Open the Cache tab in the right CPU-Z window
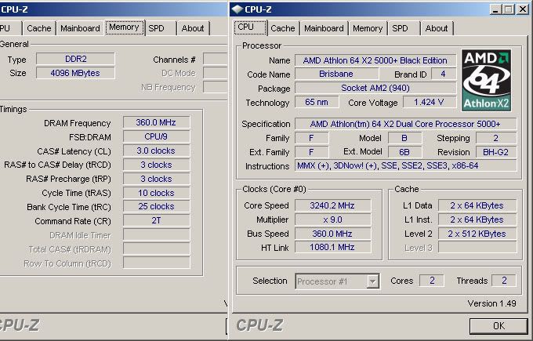The image size is (533, 341). 282,28
